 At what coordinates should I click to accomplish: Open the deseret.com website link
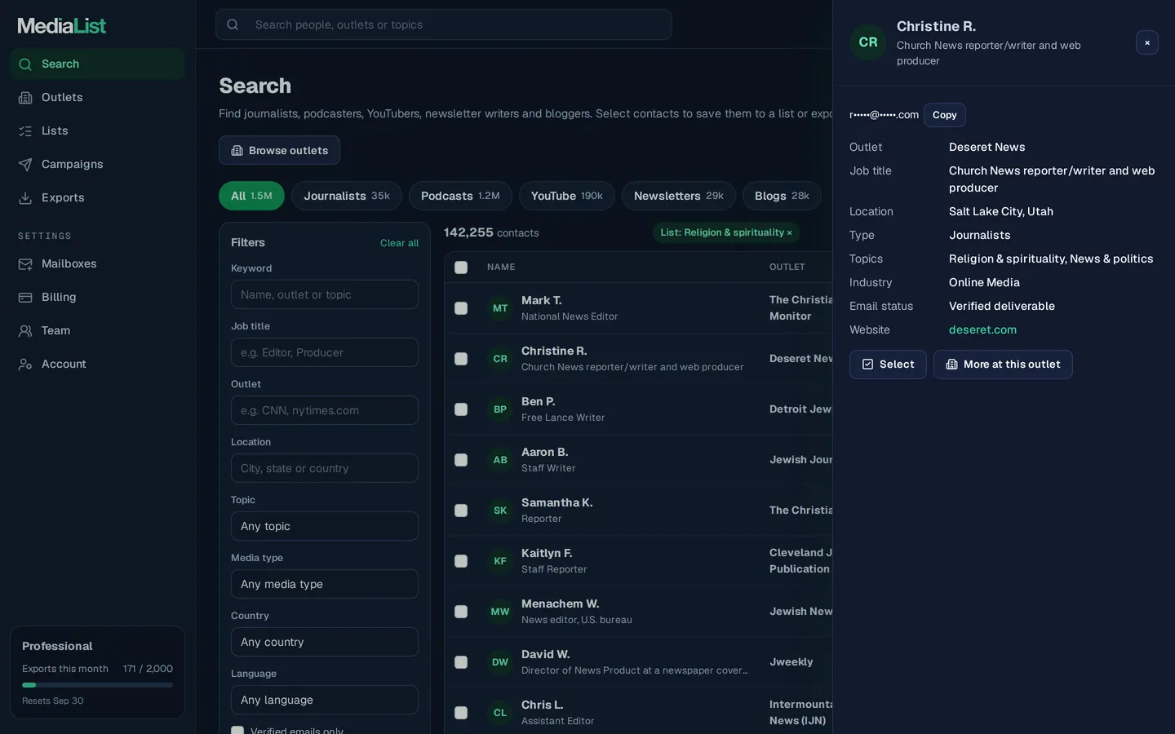982,329
